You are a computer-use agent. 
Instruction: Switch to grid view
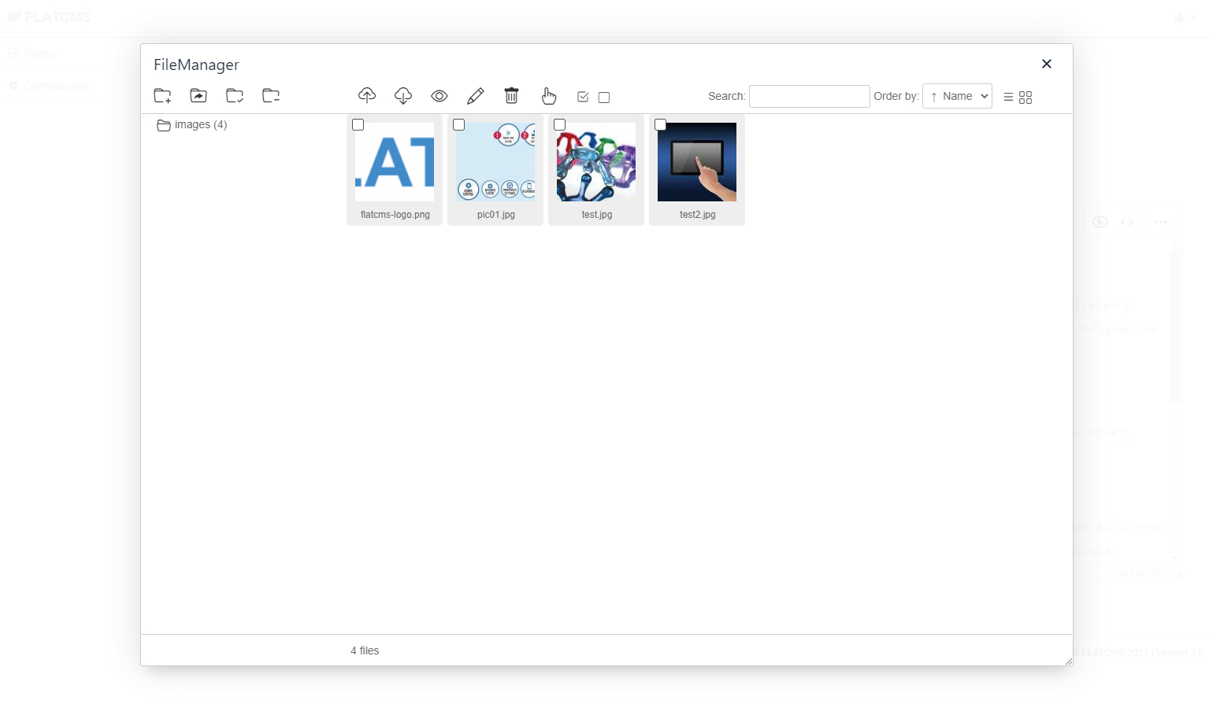1025,98
